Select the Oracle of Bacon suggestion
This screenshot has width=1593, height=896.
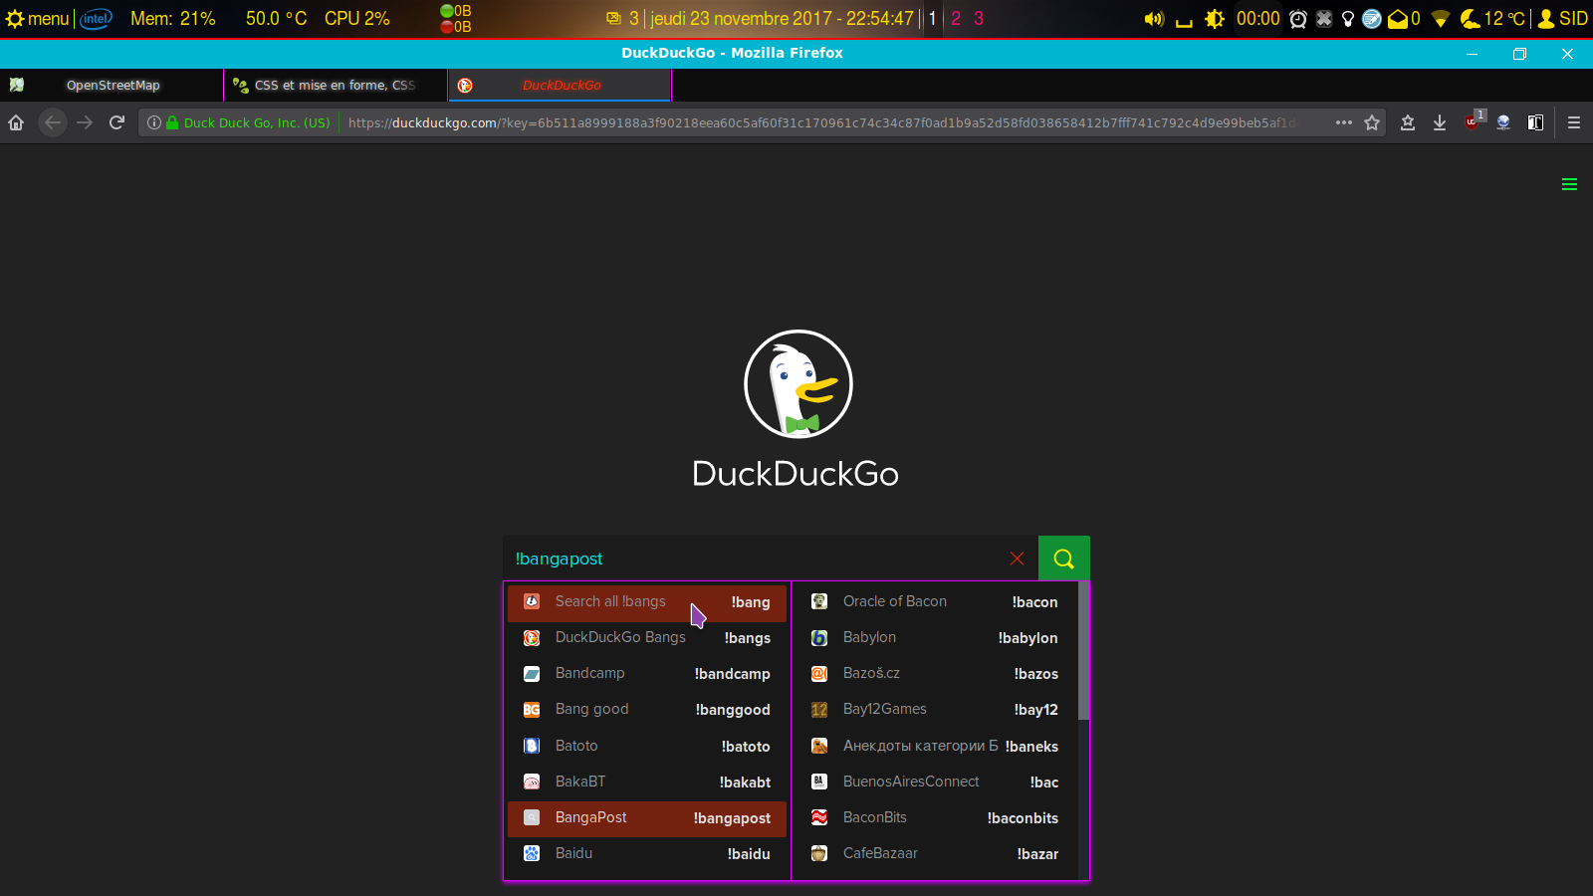pyautogui.click(x=935, y=601)
